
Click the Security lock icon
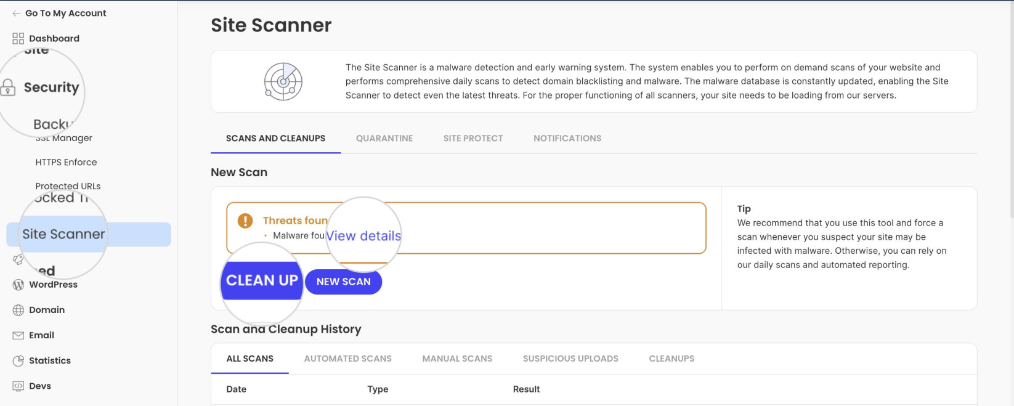(8, 87)
